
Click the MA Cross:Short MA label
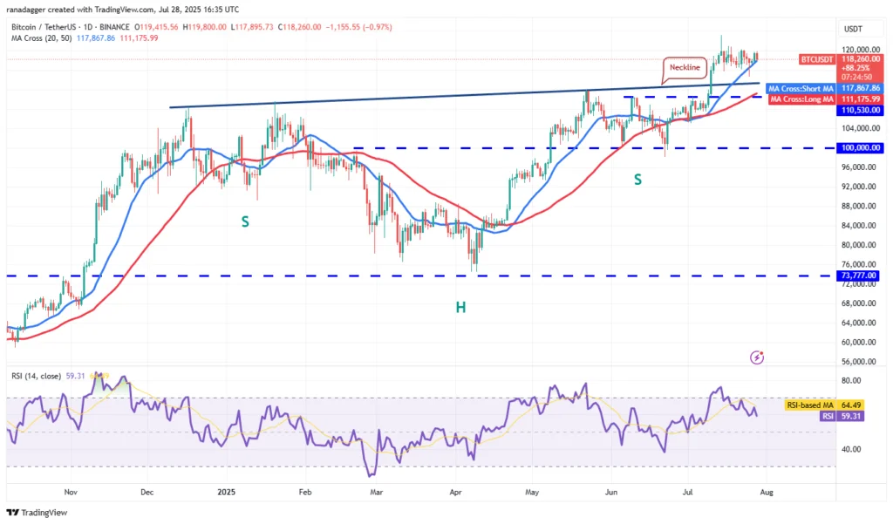coord(801,88)
